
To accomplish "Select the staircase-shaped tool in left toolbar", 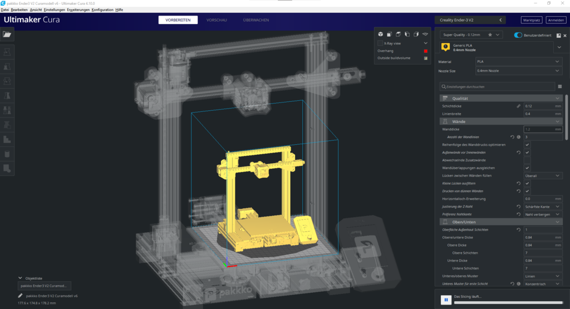I will coord(7,140).
